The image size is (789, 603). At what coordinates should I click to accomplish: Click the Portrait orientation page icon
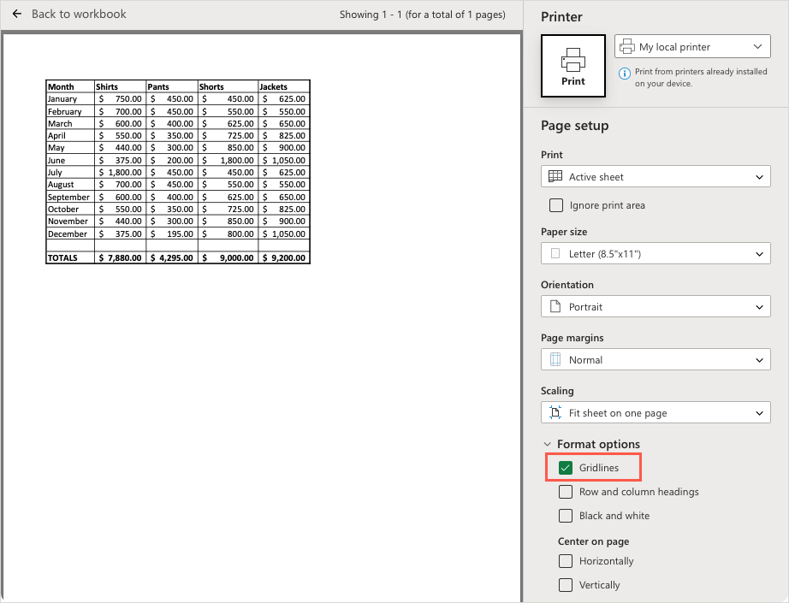[x=555, y=307]
